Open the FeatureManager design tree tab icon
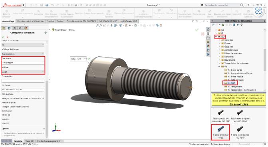Screen dimensions: 268x147 [x=4, y=28]
